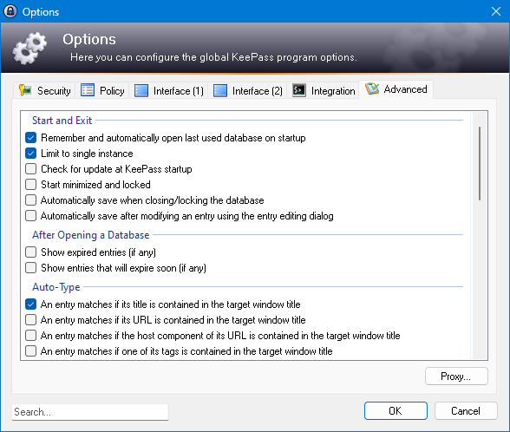Focus the Search... input field
This screenshot has height=432, width=510.
(x=90, y=412)
